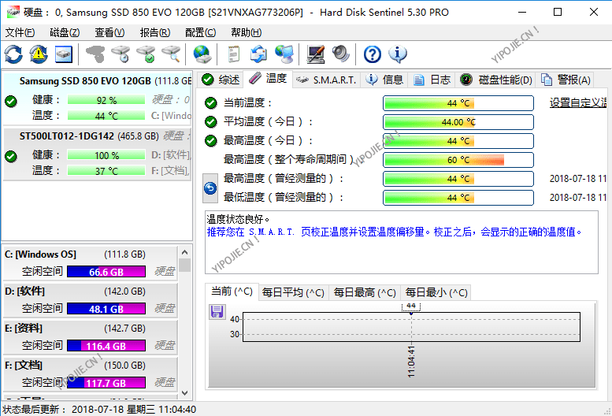
Task: Select the 每日平均 (^C) graph tab
Action: (x=292, y=292)
